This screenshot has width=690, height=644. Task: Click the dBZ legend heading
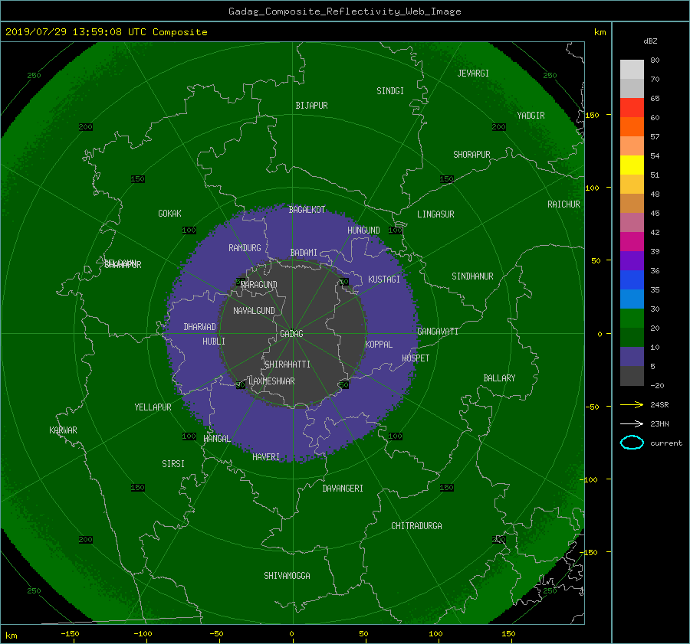point(650,41)
